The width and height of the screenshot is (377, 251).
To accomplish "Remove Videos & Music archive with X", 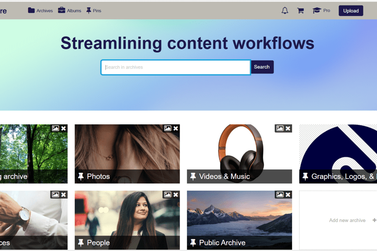I will 288,128.
